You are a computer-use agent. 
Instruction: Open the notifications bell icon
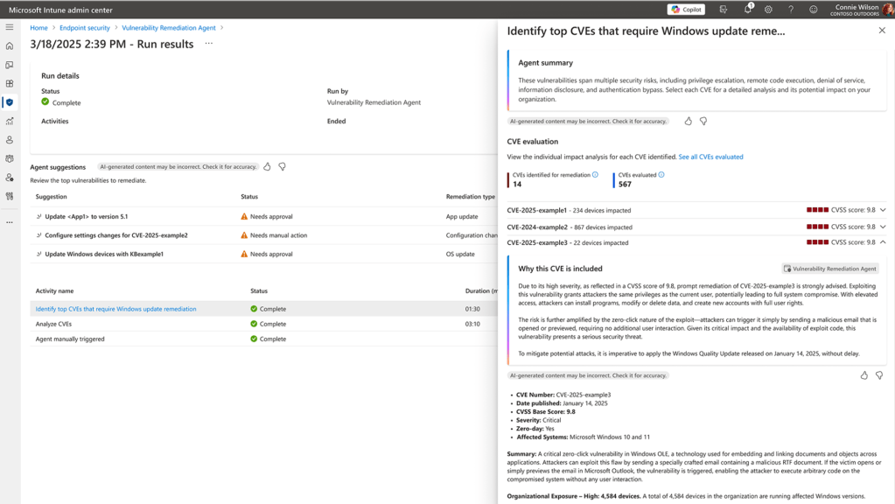click(x=747, y=10)
